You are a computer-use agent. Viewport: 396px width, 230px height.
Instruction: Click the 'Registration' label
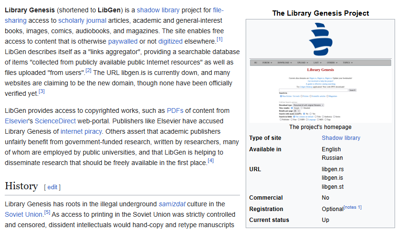coord(266,209)
